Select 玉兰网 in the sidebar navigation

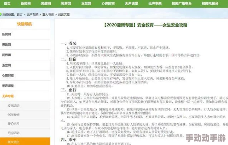pyautogui.click(x=25, y=65)
